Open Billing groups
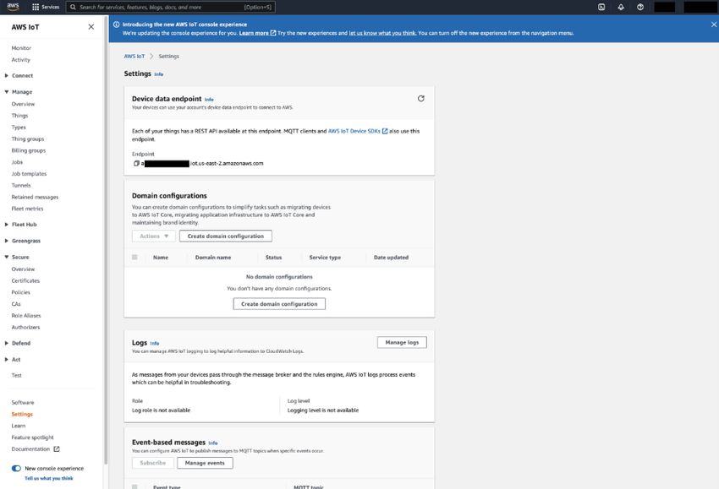Screen dimensions: 719x489 tap(29, 150)
